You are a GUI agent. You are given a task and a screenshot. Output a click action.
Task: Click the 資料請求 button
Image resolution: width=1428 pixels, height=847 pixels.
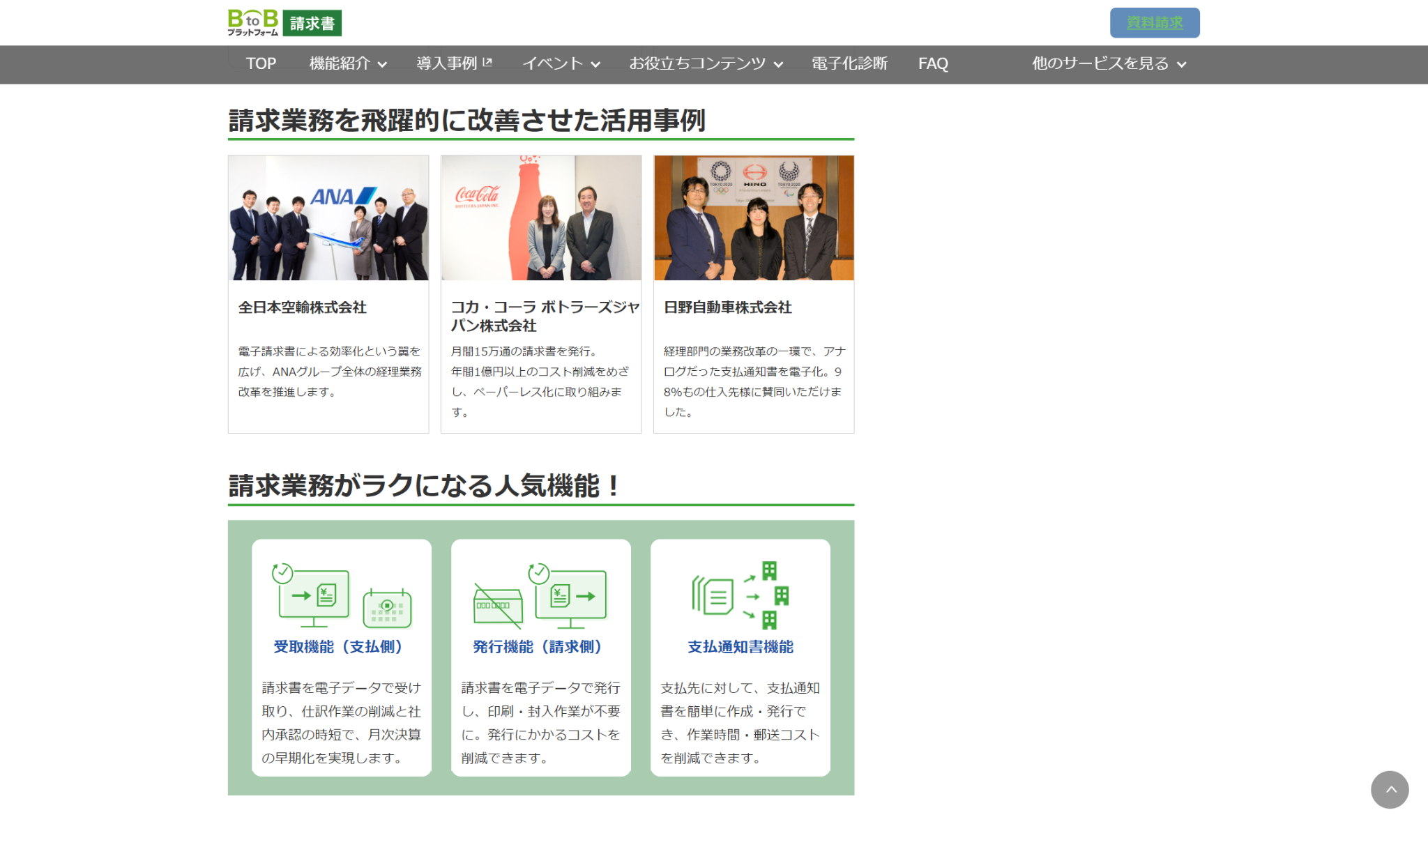(x=1154, y=22)
